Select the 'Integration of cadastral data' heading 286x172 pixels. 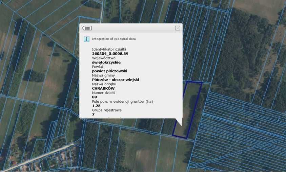tap(114, 39)
